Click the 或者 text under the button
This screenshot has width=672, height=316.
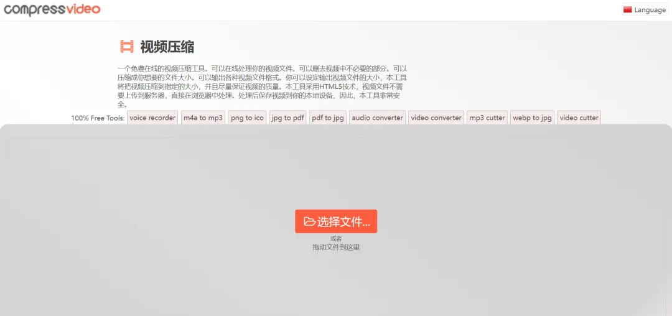point(336,238)
